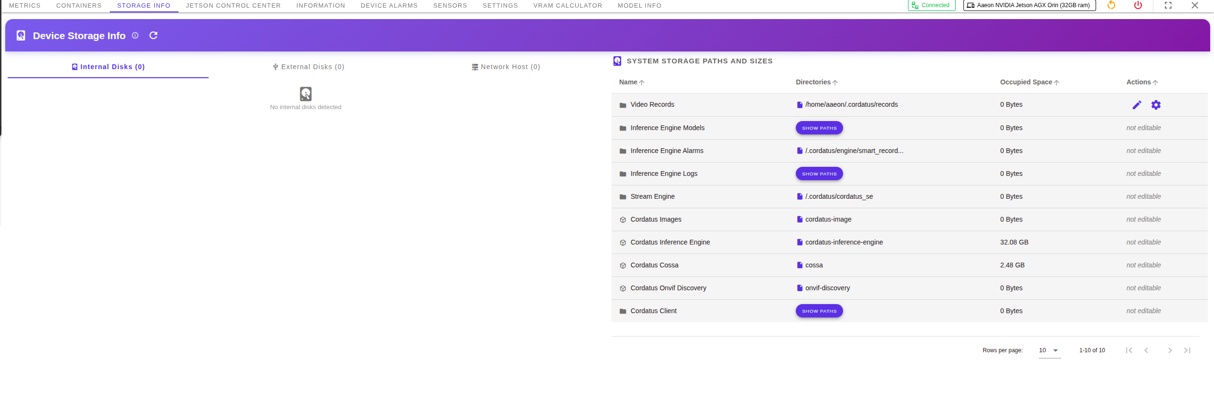Switch to the External Disks tab

click(308, 67)
